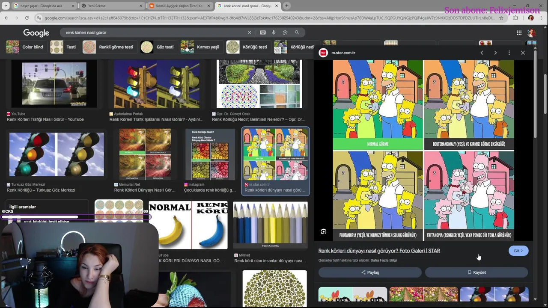Open the preview panel more options menu

pos(509,53)
